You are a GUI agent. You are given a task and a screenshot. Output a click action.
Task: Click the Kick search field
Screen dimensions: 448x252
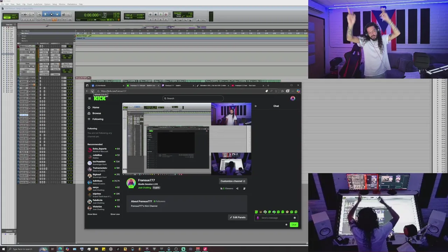pos(193,98)
